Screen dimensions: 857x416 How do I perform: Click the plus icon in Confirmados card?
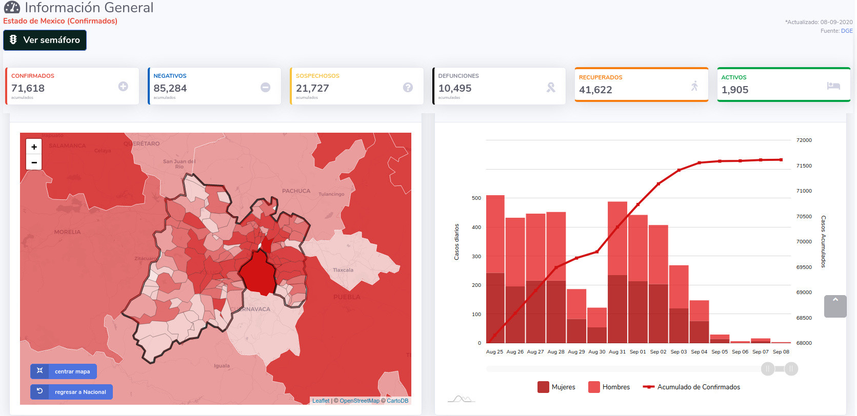(x=123, y=87)
